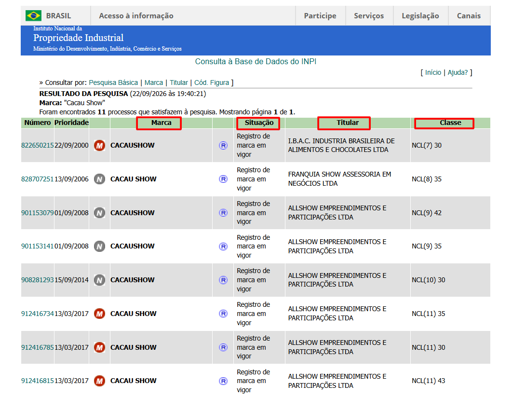
Task: Click priority date 13/09/2006
Action: pyautogui.click(x=71, y=179)
